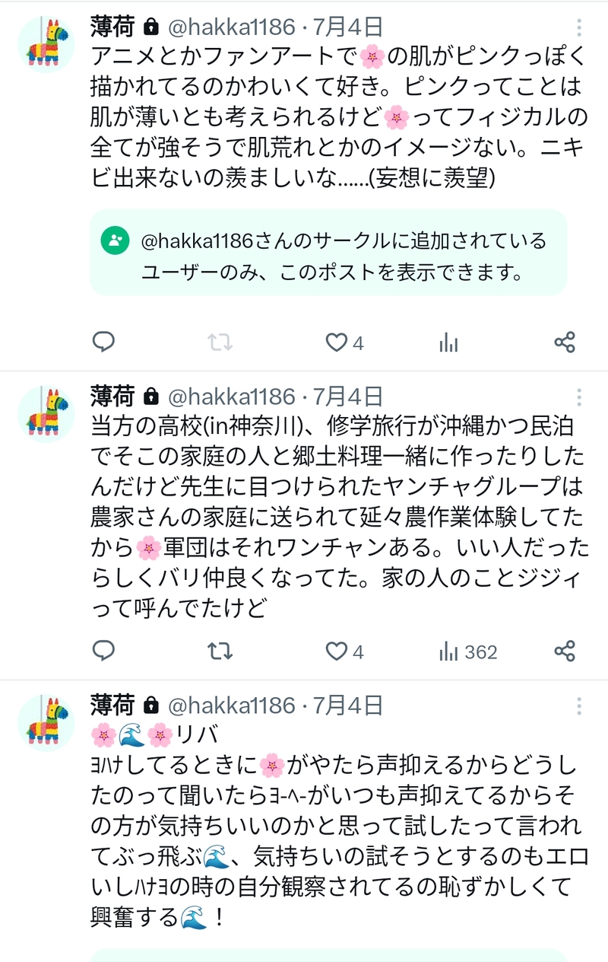Open the @hakka1186 handle on the first post
The height and width of the screenshot is (962, 608).
[x=230, y=28]
